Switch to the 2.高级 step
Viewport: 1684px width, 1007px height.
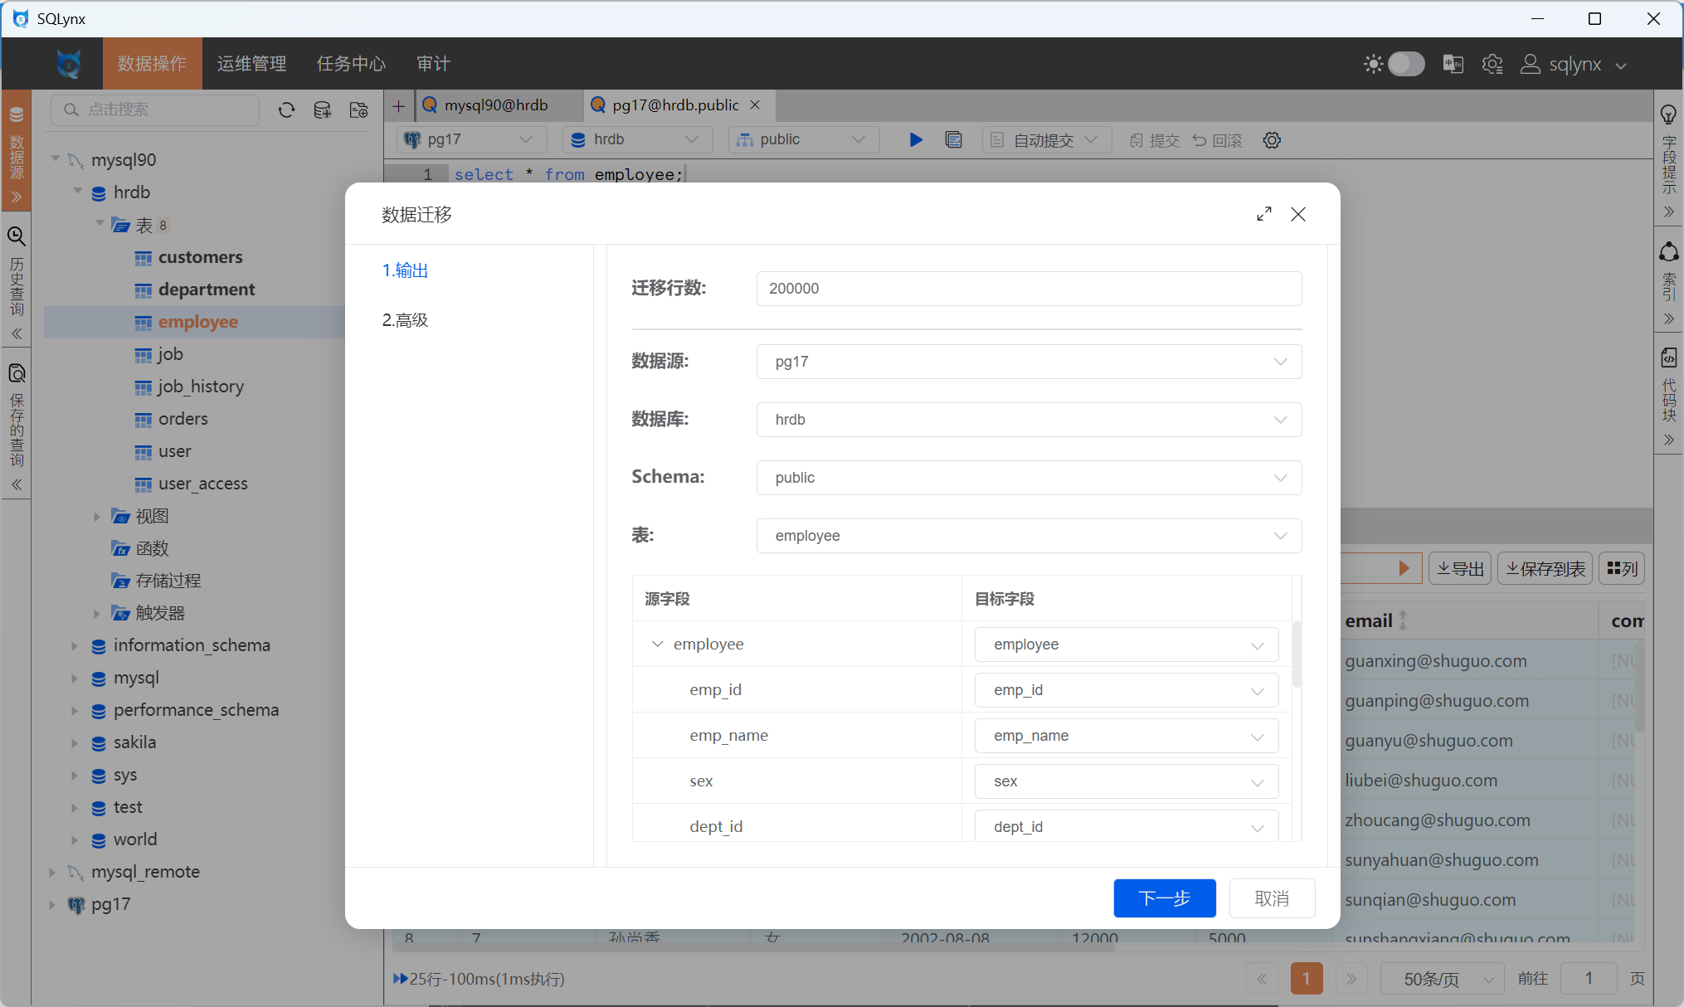click(x=405, y=320)
